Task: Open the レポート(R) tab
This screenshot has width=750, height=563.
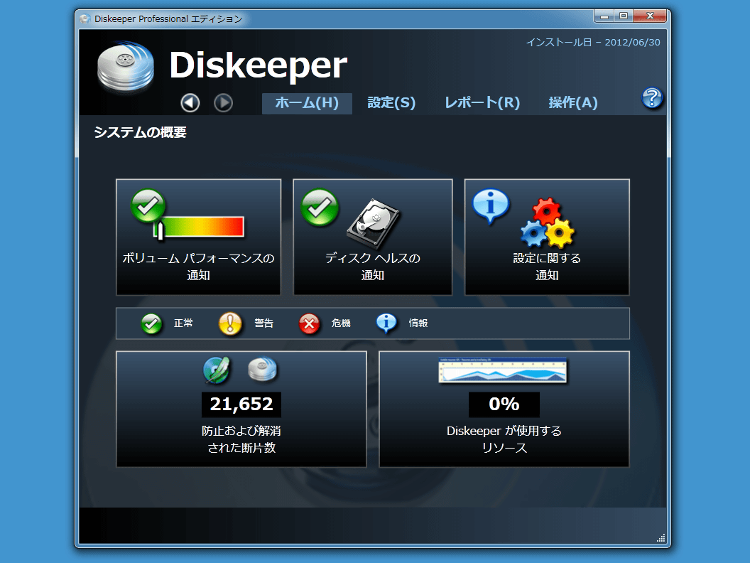Action: [482, 103]
